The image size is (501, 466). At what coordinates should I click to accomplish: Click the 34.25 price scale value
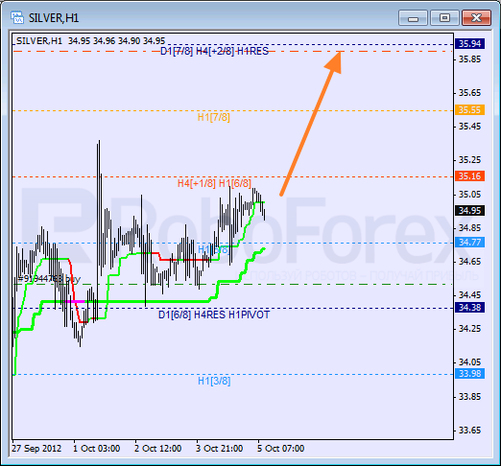[x=469, y=329]
